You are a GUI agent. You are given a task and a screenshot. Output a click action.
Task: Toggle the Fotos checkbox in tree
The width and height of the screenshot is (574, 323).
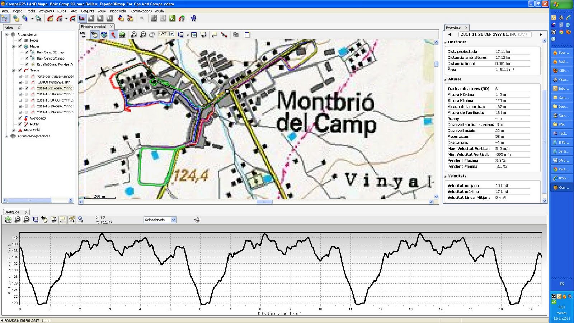[x=20, y=40]
